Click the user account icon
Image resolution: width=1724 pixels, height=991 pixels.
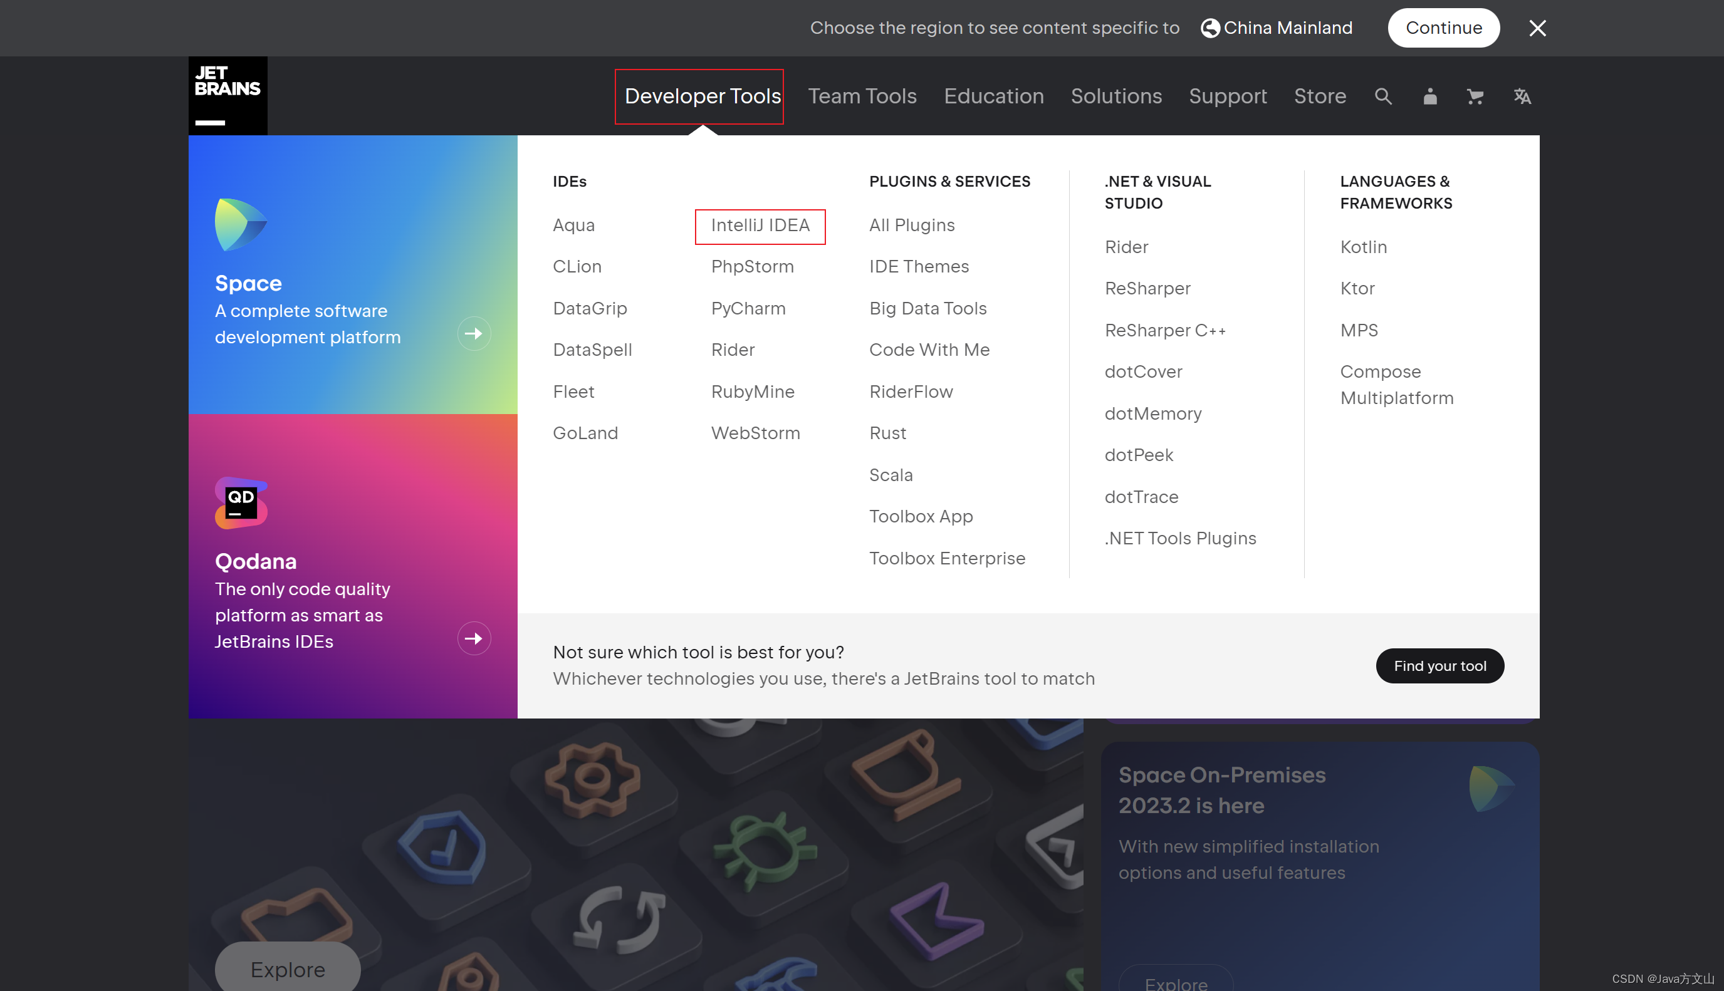pyautogui.click(x=1429, y=96)
